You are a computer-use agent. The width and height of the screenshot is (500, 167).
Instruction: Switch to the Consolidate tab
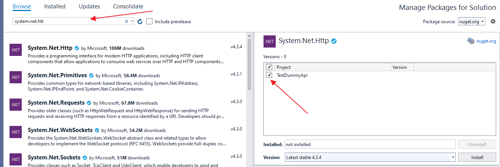(x=128, y=6)
